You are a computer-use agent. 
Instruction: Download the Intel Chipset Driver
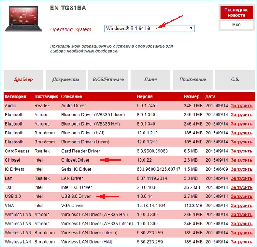point(241,160)
